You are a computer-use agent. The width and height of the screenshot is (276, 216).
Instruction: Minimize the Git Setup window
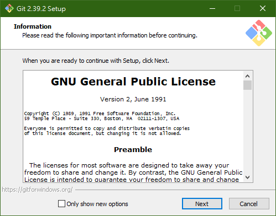click(x=212, y=8)
